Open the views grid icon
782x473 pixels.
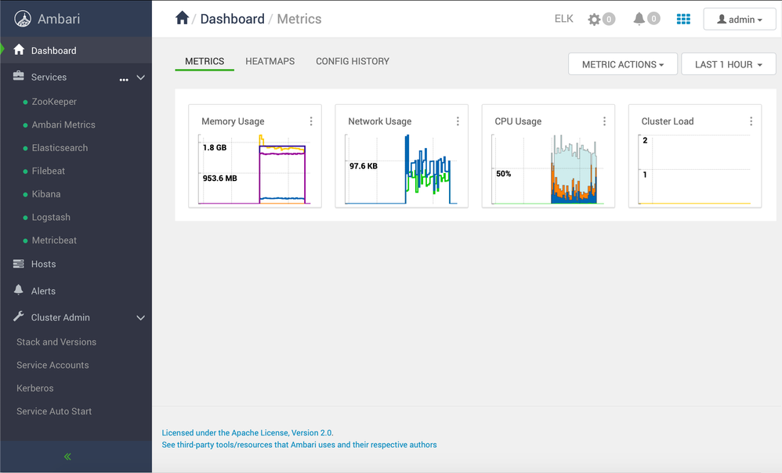tap(682, 19)
